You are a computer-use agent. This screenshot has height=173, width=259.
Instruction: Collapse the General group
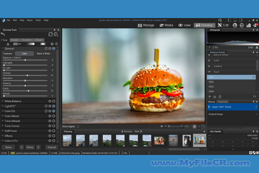(3, 49)
